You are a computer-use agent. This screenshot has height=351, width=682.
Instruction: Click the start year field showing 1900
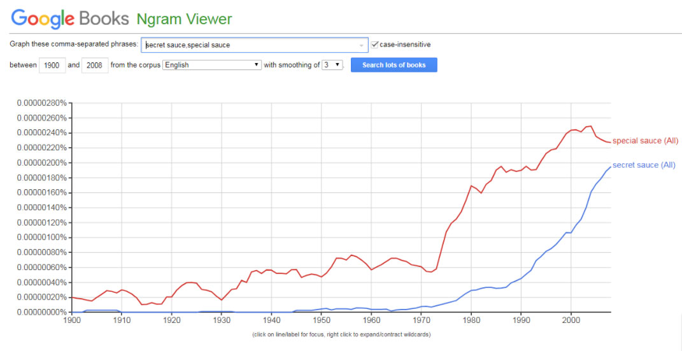coord(52,65)
